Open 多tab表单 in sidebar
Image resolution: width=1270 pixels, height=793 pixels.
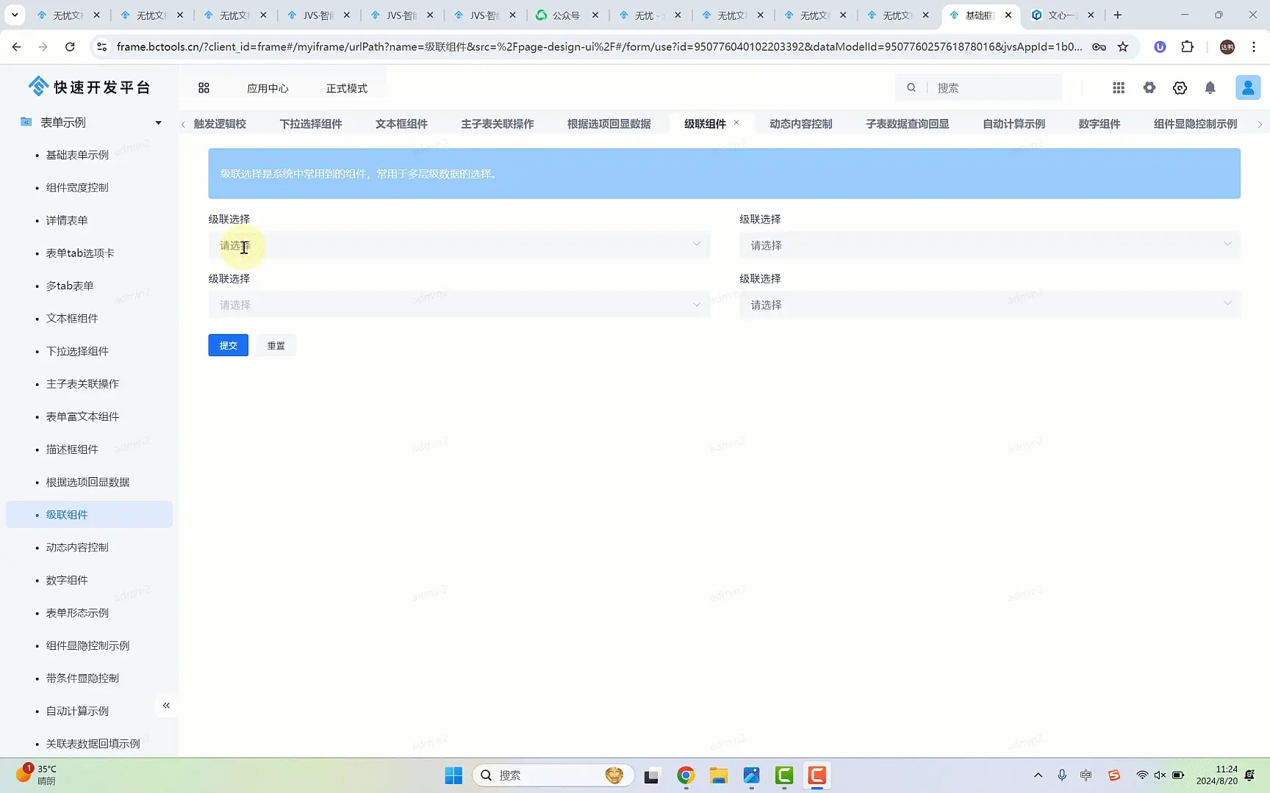[70, 286]
